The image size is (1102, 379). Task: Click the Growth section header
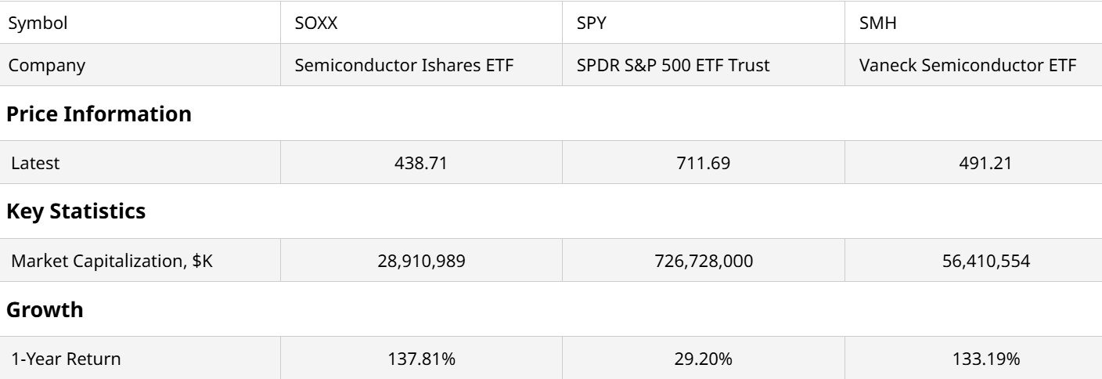(45, 309)
